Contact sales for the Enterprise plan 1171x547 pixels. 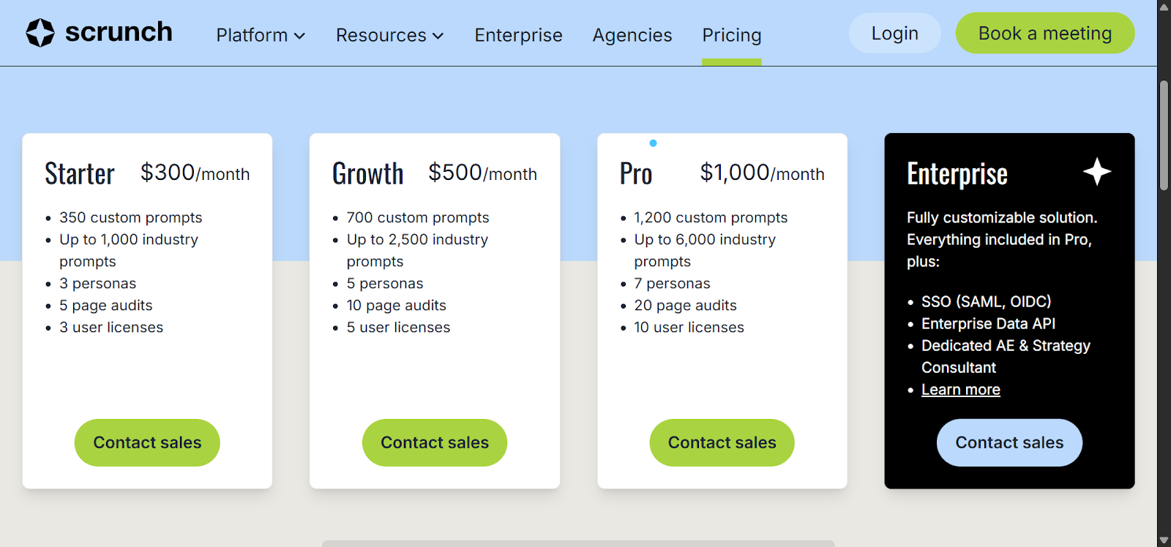click(1009, 442)
